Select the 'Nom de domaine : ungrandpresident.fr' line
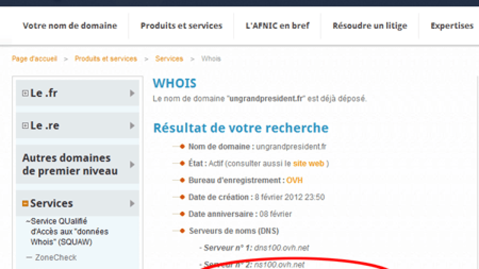 click(x=257, y=147)
